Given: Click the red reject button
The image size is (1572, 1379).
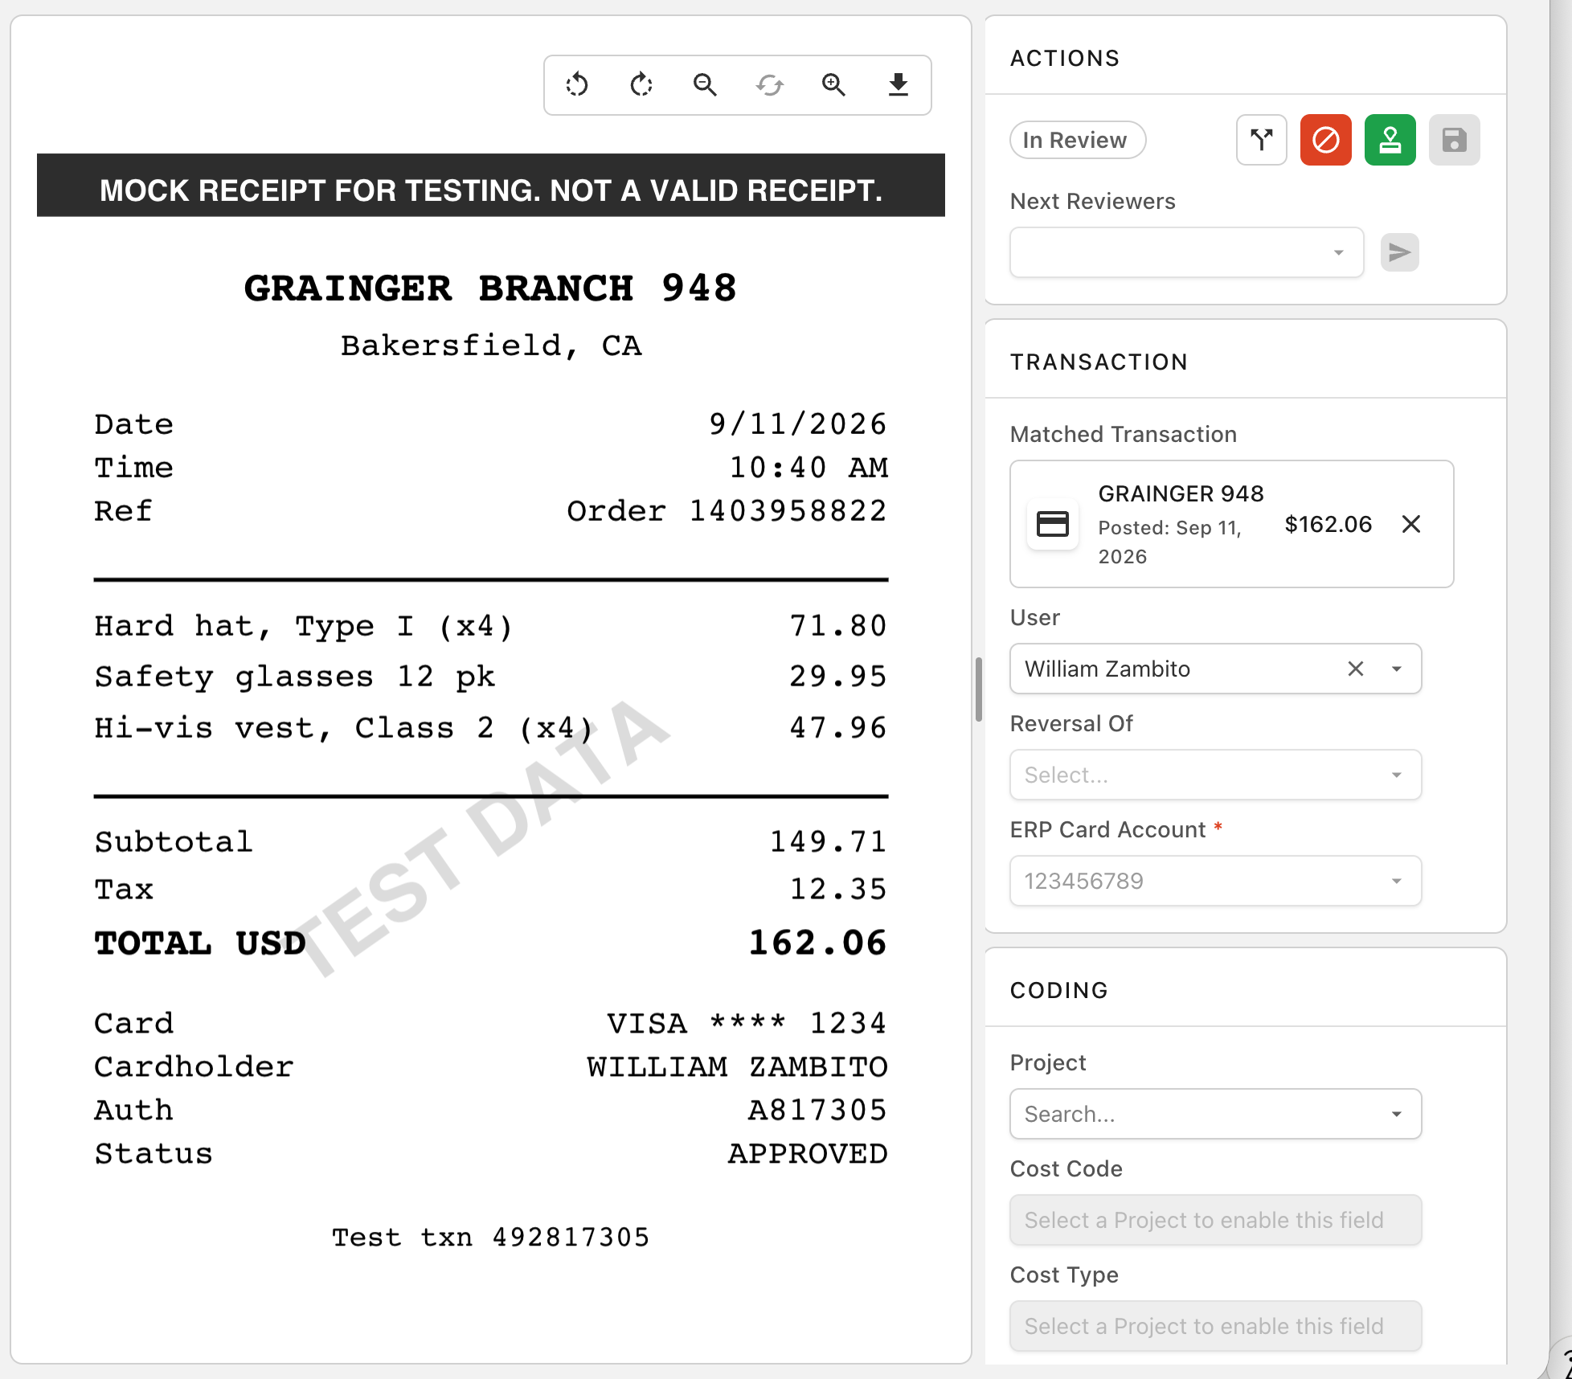Looking at the screenshot, I should pyautogui.click(x=1326, y=140).
